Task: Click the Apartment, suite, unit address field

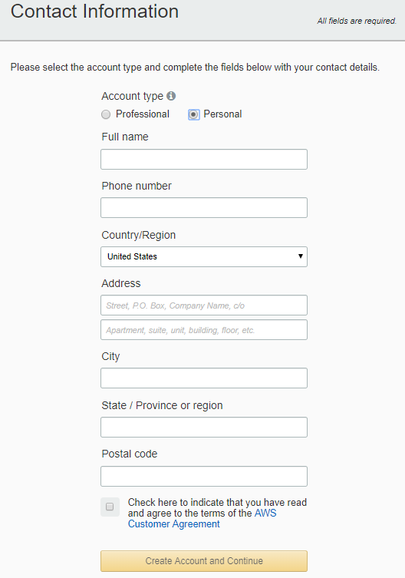Action: pyautogui.click(x=204, y=329)
